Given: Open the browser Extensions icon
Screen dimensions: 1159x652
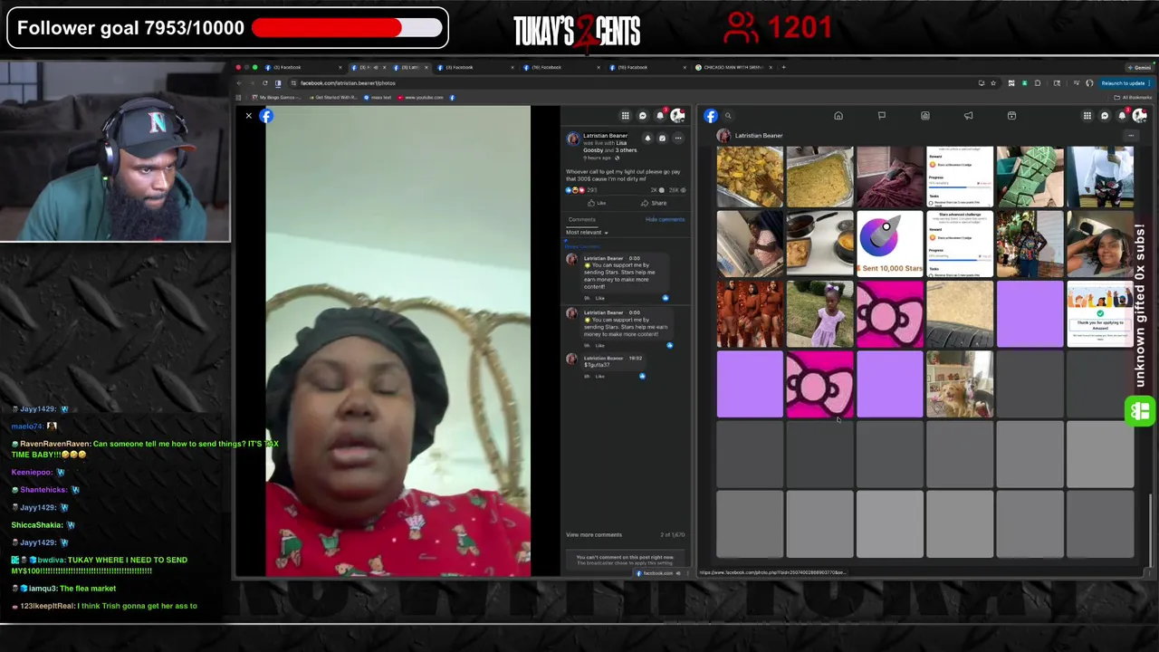Looking at the screenshot, I should pyautogui.click(x=1038, y=83).
